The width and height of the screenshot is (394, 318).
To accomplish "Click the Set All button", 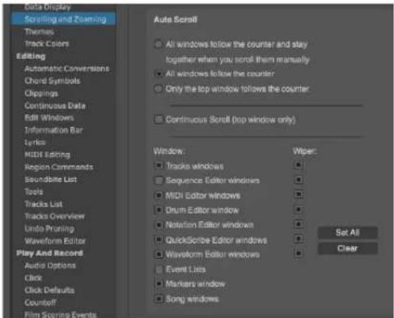I will [348, 232].
